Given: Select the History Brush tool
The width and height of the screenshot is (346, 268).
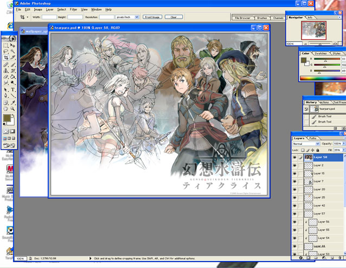Looking at the screenshot, I should (x=12, y=71).
